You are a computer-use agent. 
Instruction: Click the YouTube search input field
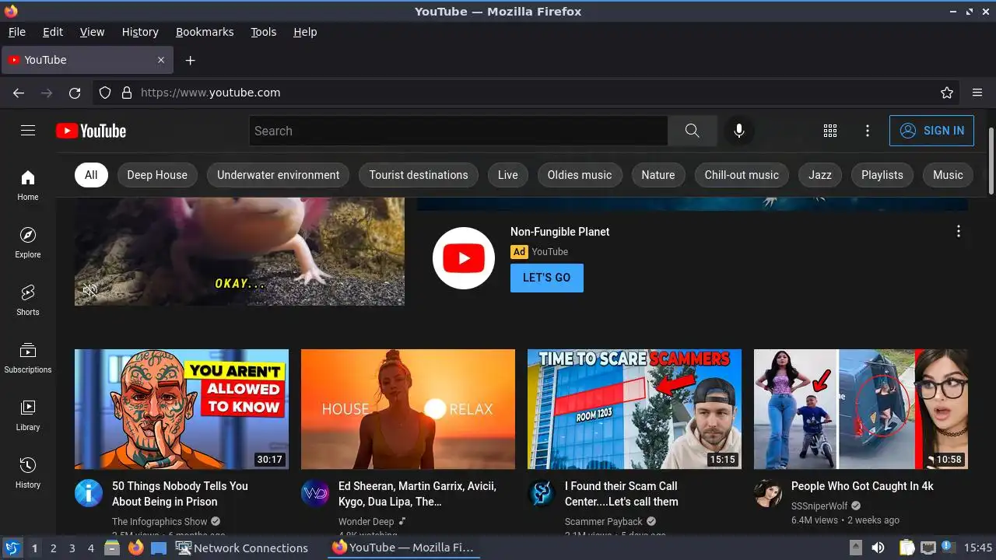click(x=458, y=131)
